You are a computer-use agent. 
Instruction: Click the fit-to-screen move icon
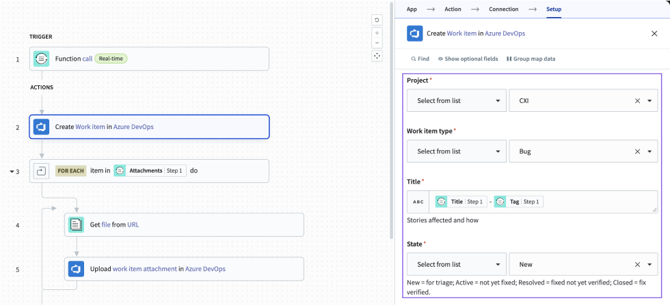377,56
